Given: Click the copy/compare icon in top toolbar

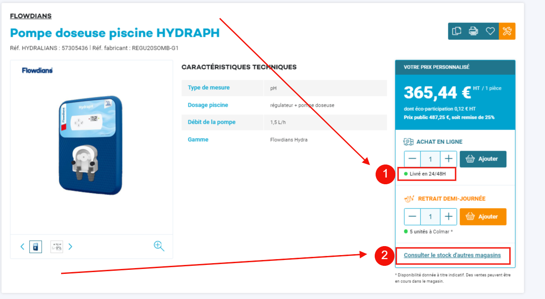Looking at the screenshot, I should pos(456,31).
